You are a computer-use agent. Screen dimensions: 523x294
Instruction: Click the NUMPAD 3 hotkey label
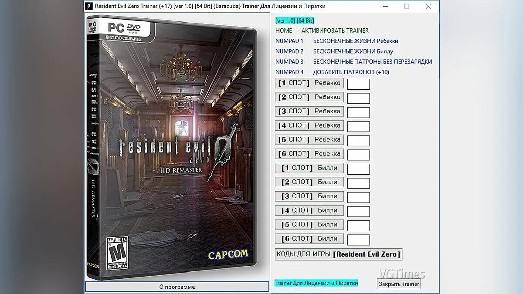[x=289, y=62]
